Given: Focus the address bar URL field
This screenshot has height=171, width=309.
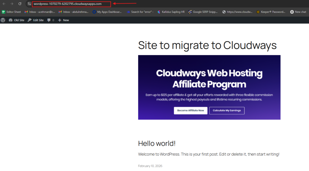Looking at the screenshot, I should coord(71,4).
